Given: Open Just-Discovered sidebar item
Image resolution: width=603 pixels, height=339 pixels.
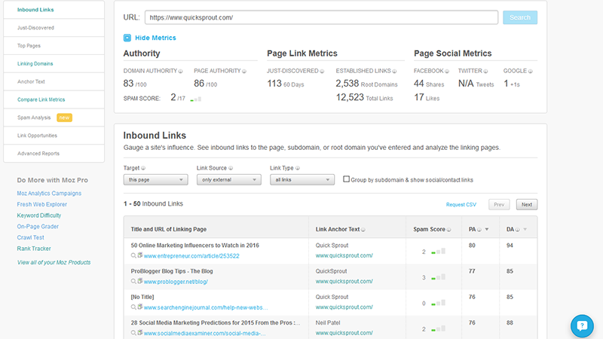Looking at the screenshot, I should [x=54, y=28].
